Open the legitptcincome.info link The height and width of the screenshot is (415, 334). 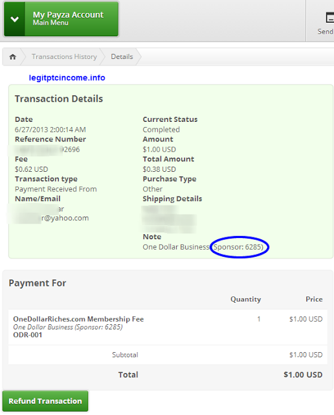pyautogui.click(x=67, y=78)
